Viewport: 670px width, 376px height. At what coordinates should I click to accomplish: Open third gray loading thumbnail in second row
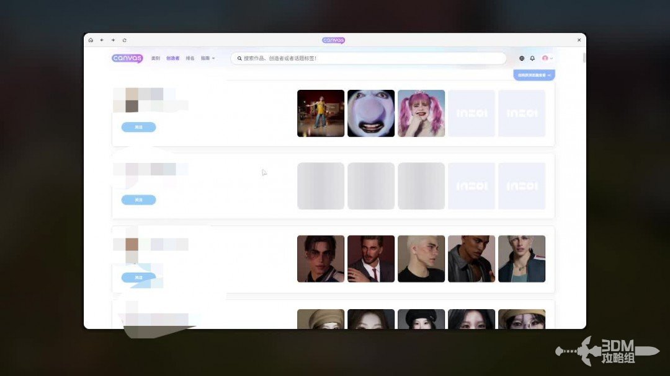pyautogui.click(x=421, y=186)
